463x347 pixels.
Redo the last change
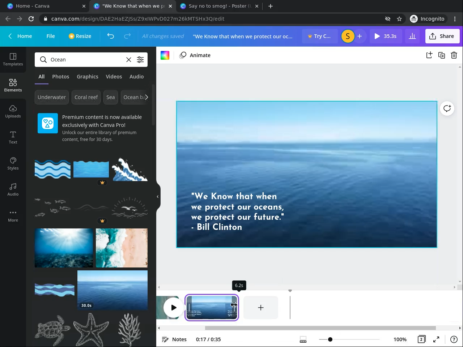point(127,36)
